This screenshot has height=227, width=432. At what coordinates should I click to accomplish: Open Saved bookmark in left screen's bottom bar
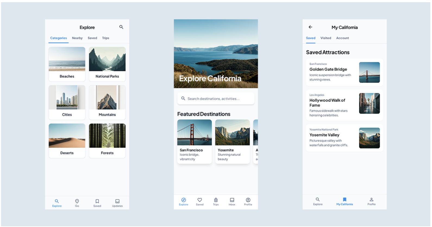coord(97,203)
